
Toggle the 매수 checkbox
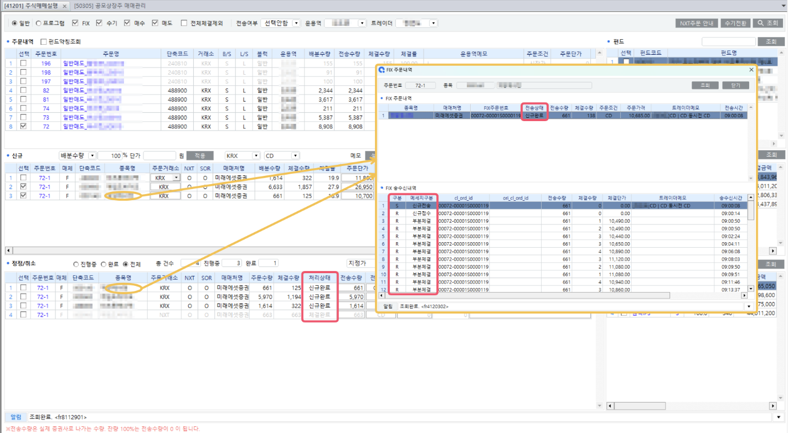127,23
